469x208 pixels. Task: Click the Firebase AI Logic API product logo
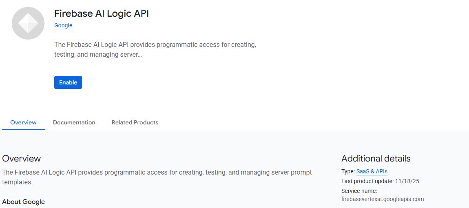pyautogui.click(x=28, y=23)
